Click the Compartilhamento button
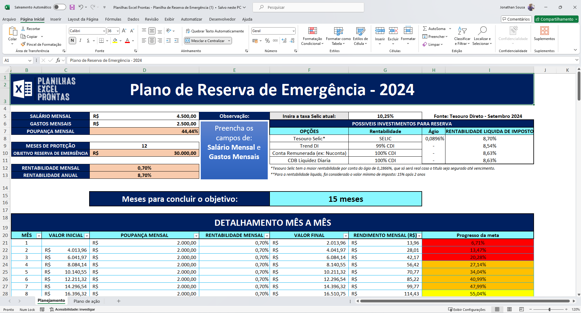The height and width of the screenshot is (313, 581). pos(556,19)
